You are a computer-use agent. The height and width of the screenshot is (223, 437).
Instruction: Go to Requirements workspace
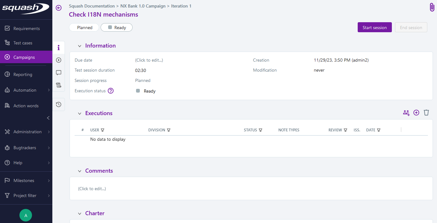(26, 28)
